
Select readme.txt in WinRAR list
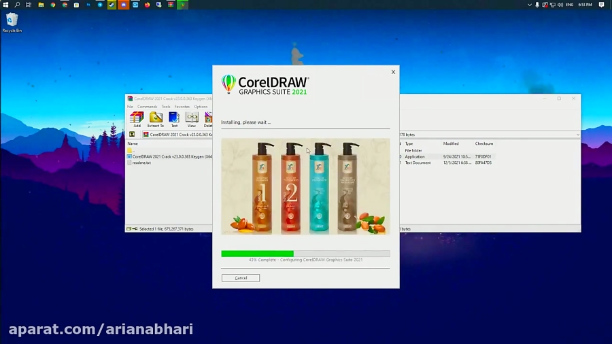point(141,162)
